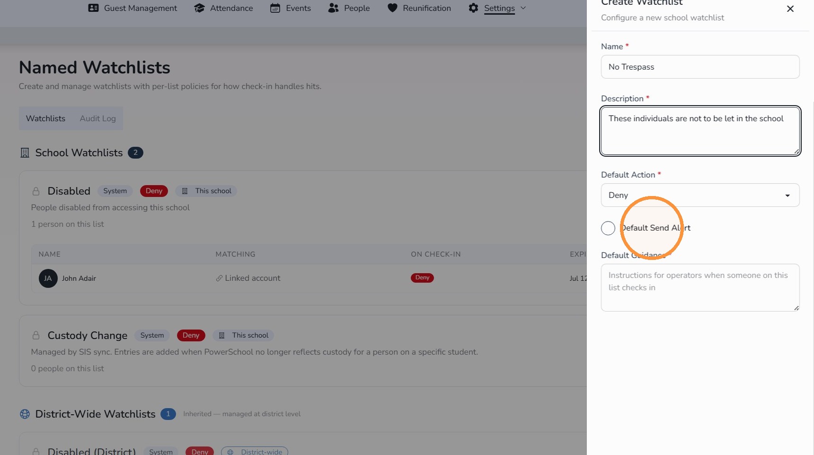The image size is (814, 455).
Task: Click the Deny badge on Custody Change
Action: [191, 336]
